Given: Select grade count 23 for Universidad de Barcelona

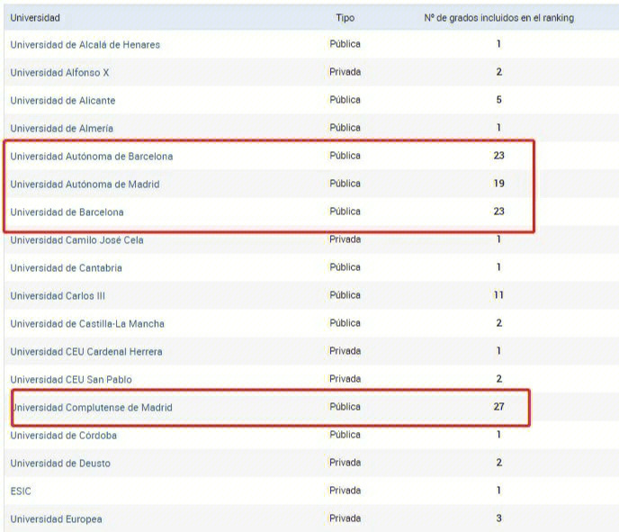Looking at the screenshot, I should (499, 212).
